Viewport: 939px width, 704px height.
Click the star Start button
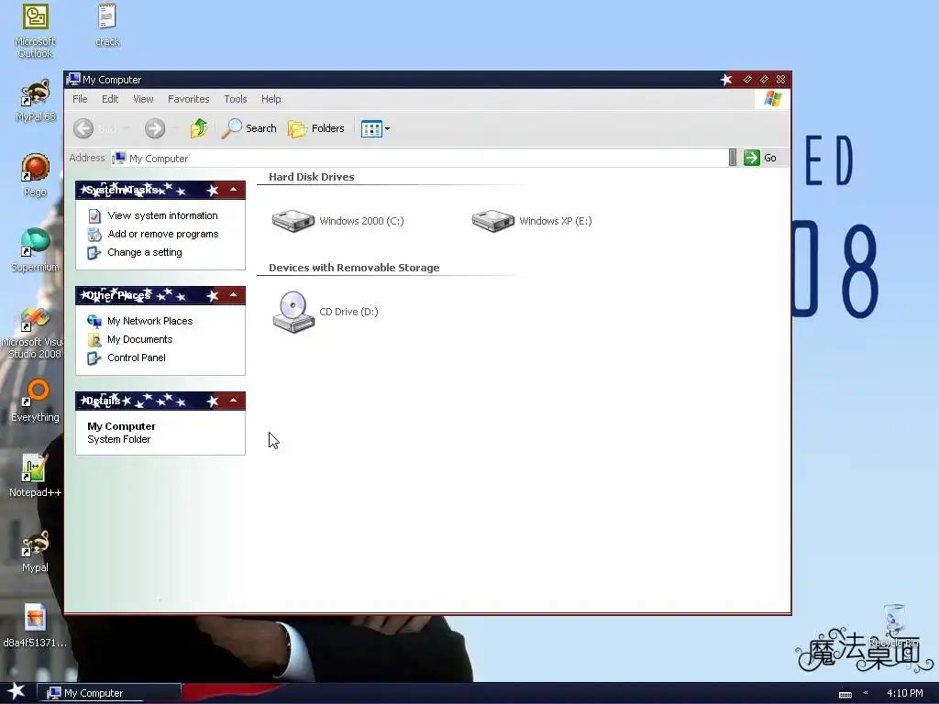tap(16, 692)
